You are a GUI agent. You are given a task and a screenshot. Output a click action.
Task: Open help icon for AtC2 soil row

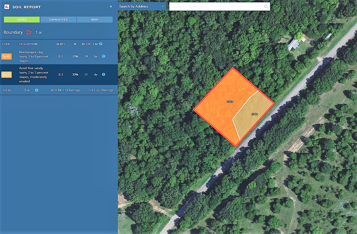(104, 74)
